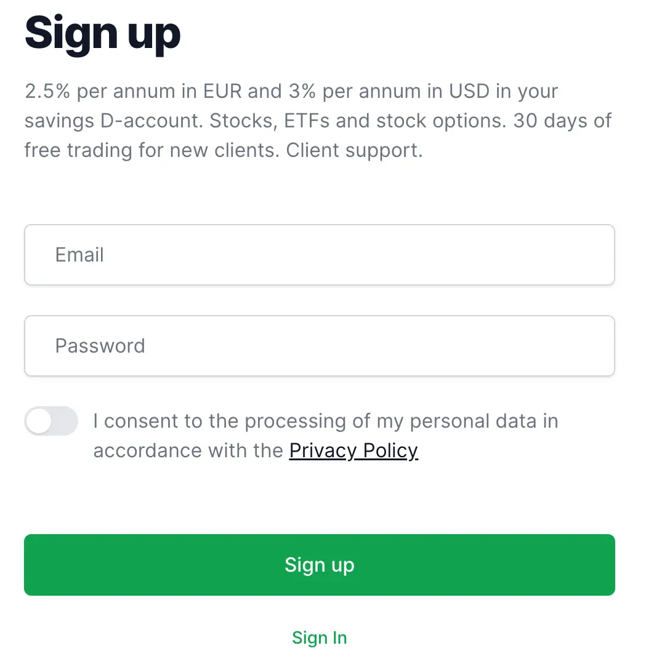Submit the form with Sign up button
Screen dimensions: 654x672
click(319, 565)
